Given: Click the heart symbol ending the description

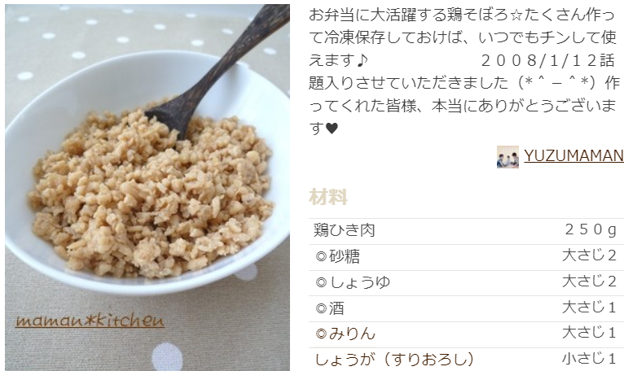Looking at the screenshot, I should point(332,129).
